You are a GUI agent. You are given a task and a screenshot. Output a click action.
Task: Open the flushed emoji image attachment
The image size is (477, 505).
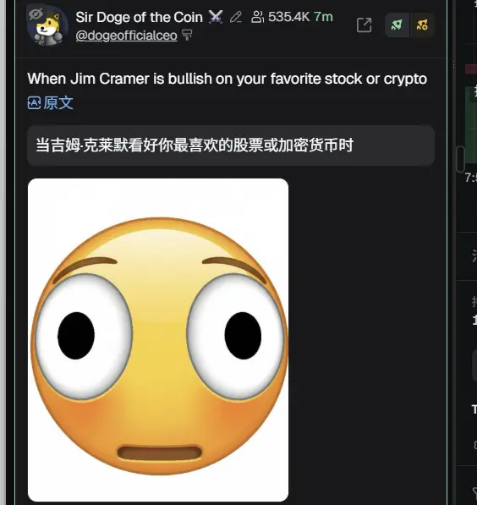click(158, 340)
